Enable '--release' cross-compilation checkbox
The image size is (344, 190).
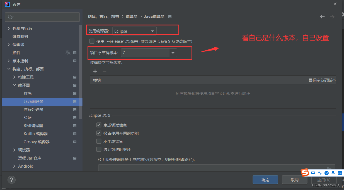pos(92,41)
